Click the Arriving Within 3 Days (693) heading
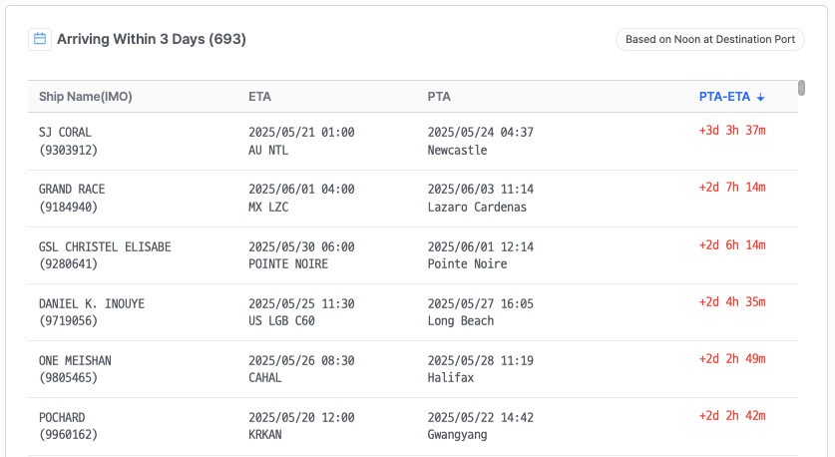 tap(152, 39)
